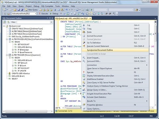Open the AdventureWorks2012 database dropdown
Image resolution: width=159 pixels, height=119 pixels.
24,14
